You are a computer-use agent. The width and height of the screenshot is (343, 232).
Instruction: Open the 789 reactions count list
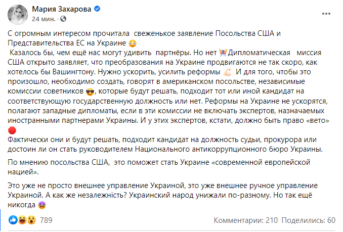pos(46,220)
